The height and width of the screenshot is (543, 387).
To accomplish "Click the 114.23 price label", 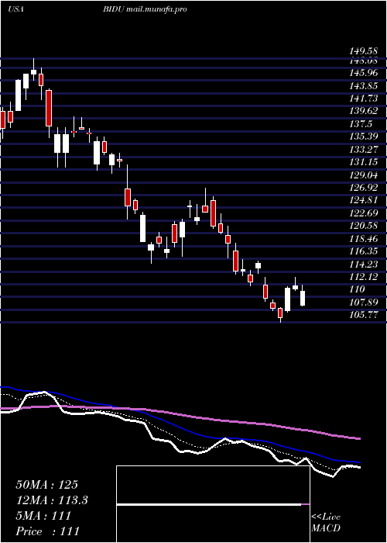I will [364, 264].
